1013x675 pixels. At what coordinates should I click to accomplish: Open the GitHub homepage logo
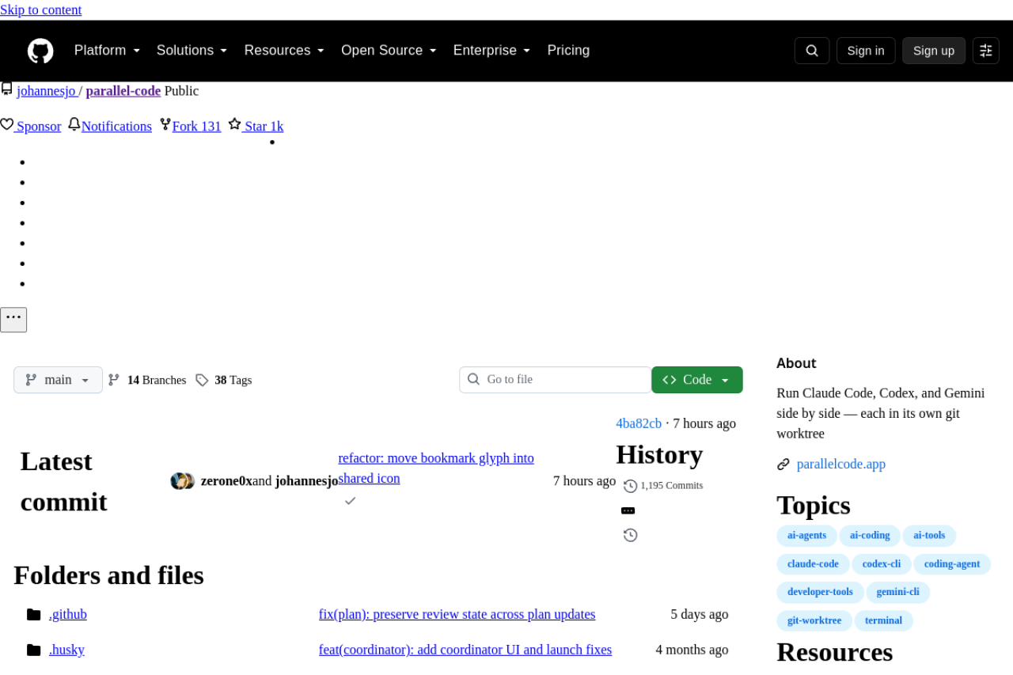click(40, 51)
